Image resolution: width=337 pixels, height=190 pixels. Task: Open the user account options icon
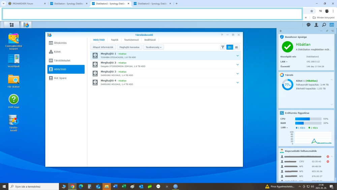pos(316,25)
